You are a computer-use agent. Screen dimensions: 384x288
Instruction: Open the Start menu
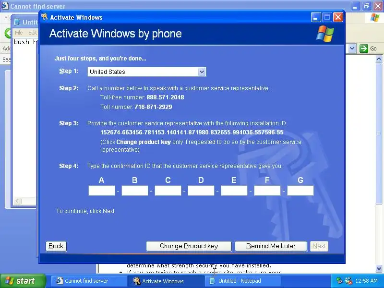[x=23, y=281]
